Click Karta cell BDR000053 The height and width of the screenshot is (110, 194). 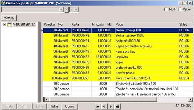coord(81,78)
